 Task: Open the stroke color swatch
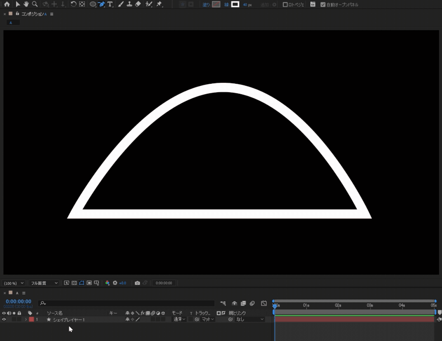pyautogui.click(x=235, y=5)
